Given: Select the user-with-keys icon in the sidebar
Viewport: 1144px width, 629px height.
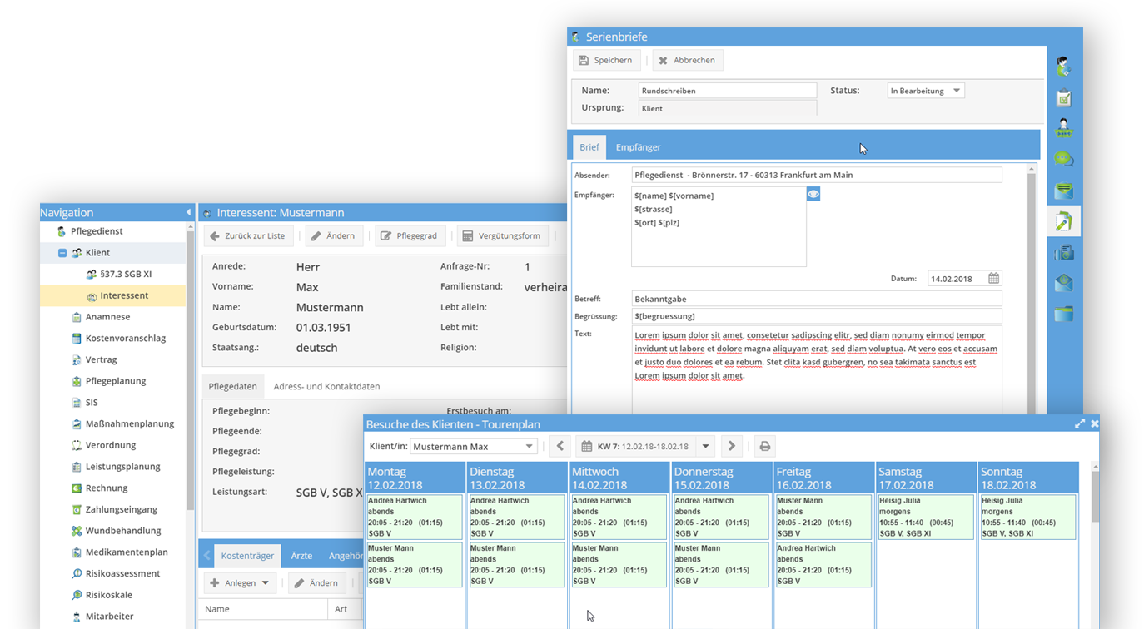Looking at the screenshot, I should (x=1063, y=127).
